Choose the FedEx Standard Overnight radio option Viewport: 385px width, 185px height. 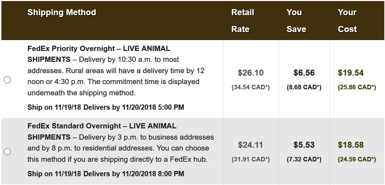pyautogui.click(x=7, y=152)
